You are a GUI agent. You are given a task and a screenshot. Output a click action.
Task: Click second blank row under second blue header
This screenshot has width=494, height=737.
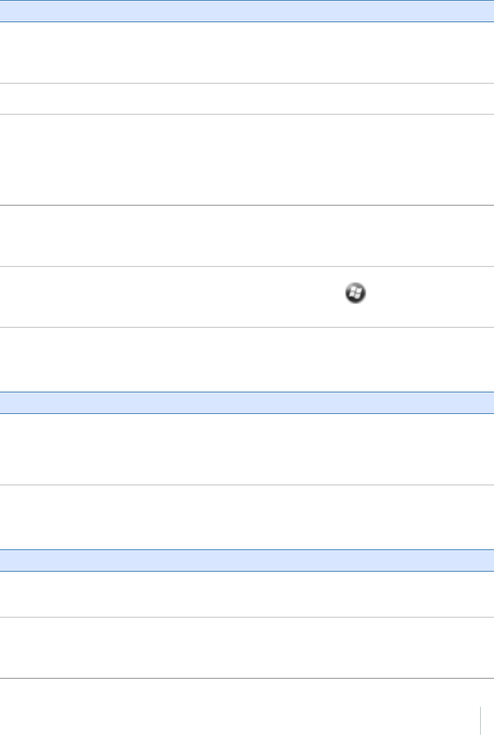pos(247,517)
